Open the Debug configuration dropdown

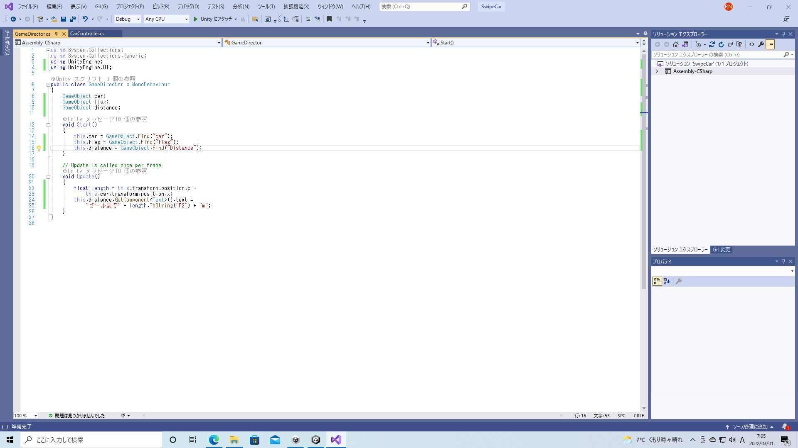pyautogui.click(x=128, y=19)
